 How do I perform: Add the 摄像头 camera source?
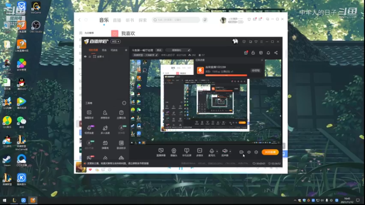pos(174,152)
